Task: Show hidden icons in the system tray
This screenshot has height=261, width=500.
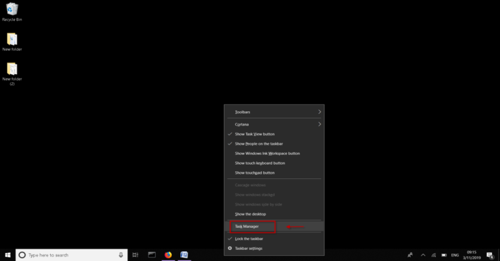Action: [424, 254]
